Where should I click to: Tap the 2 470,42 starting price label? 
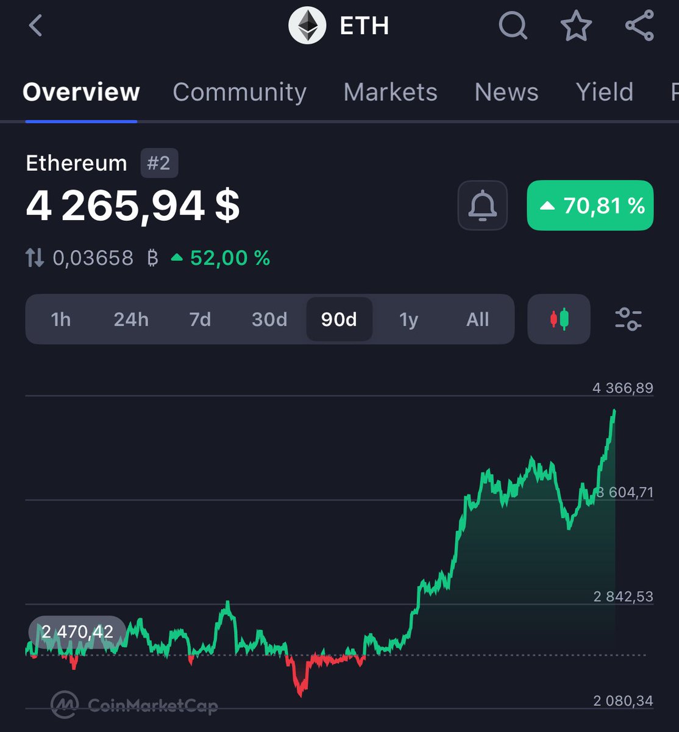77,632
